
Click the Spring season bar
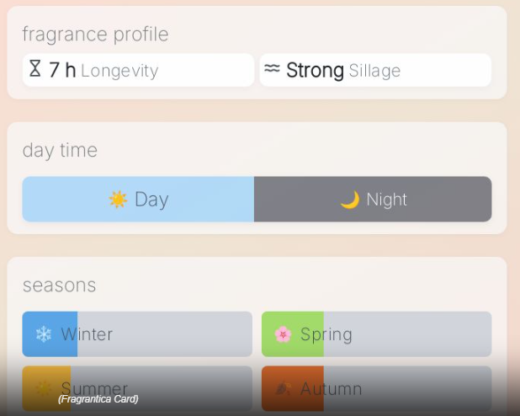point(376,334)
